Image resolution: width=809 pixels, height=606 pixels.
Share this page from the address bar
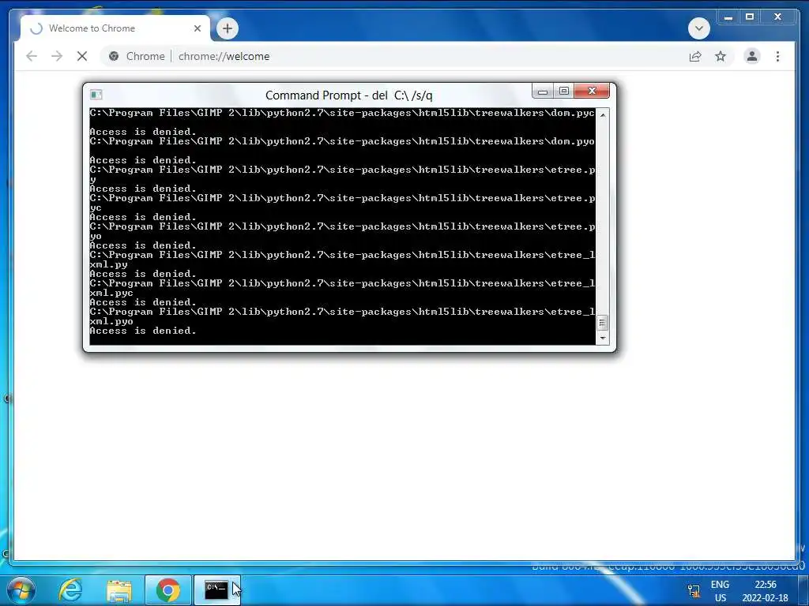click(695, 56)
